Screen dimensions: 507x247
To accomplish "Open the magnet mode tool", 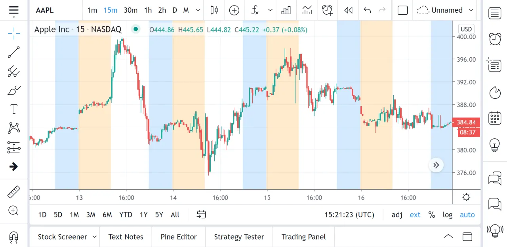I will click(x=13, y=237).
